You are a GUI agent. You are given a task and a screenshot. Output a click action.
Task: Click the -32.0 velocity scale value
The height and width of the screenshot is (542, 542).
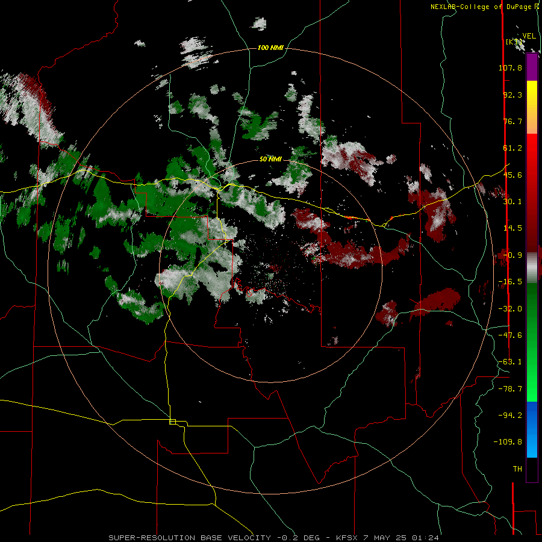510,309
